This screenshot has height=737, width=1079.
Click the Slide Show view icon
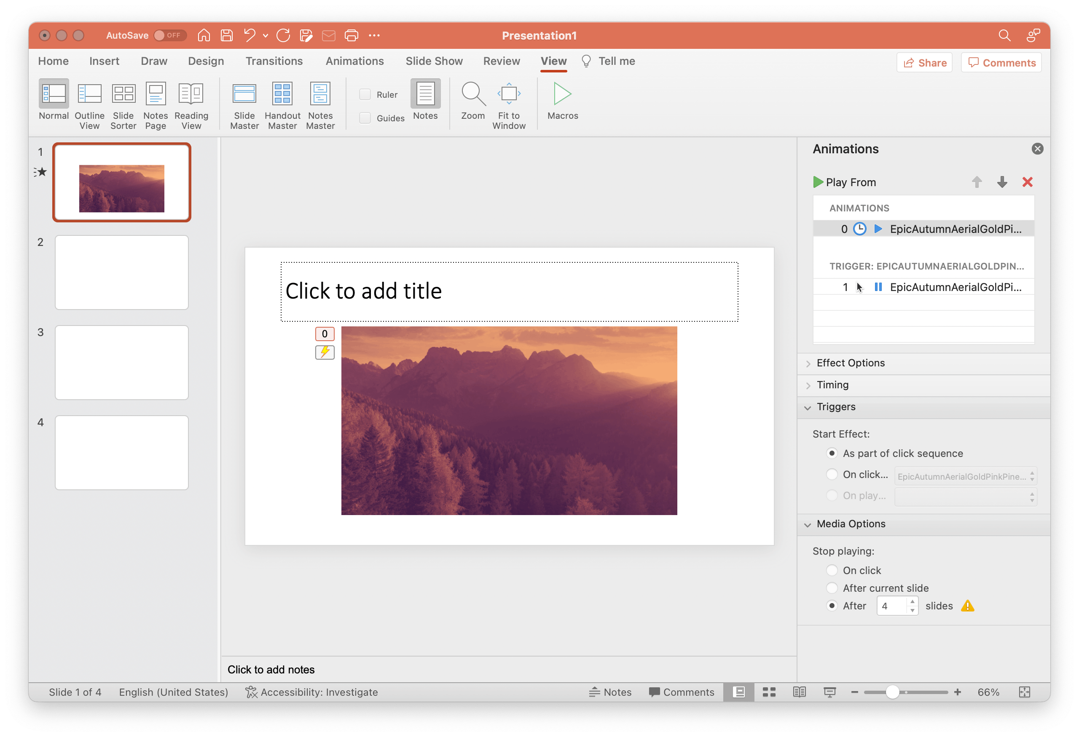(829, 692)
